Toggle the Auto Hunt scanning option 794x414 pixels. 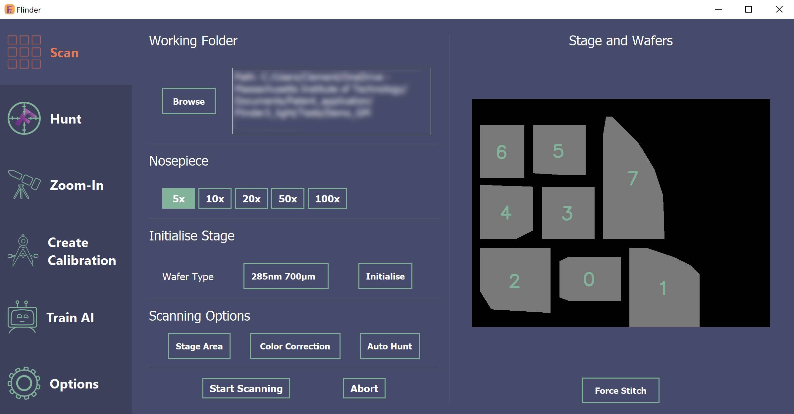(389, 346)
